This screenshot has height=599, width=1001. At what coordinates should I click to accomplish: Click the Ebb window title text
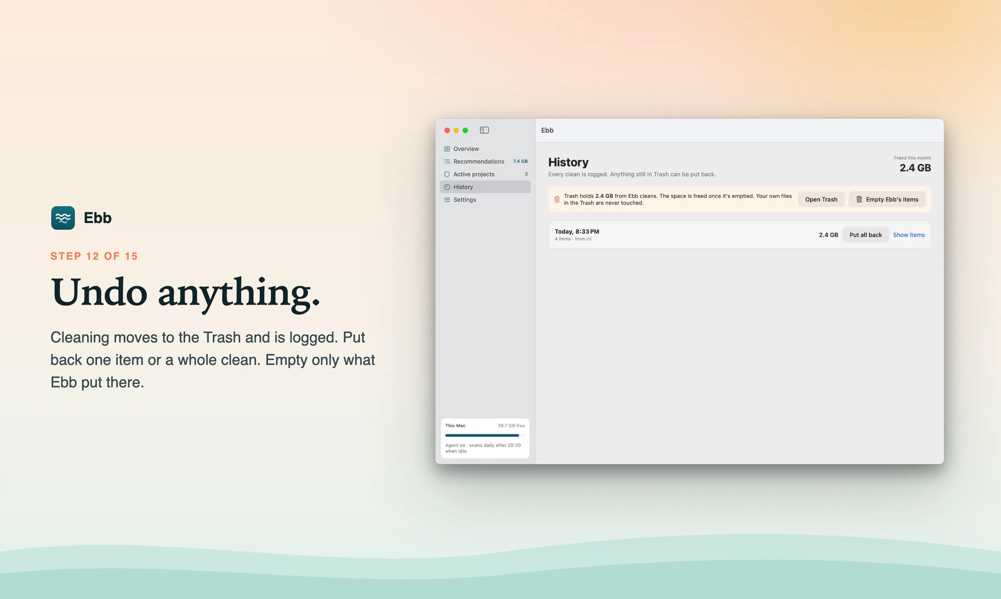point(547,130)
